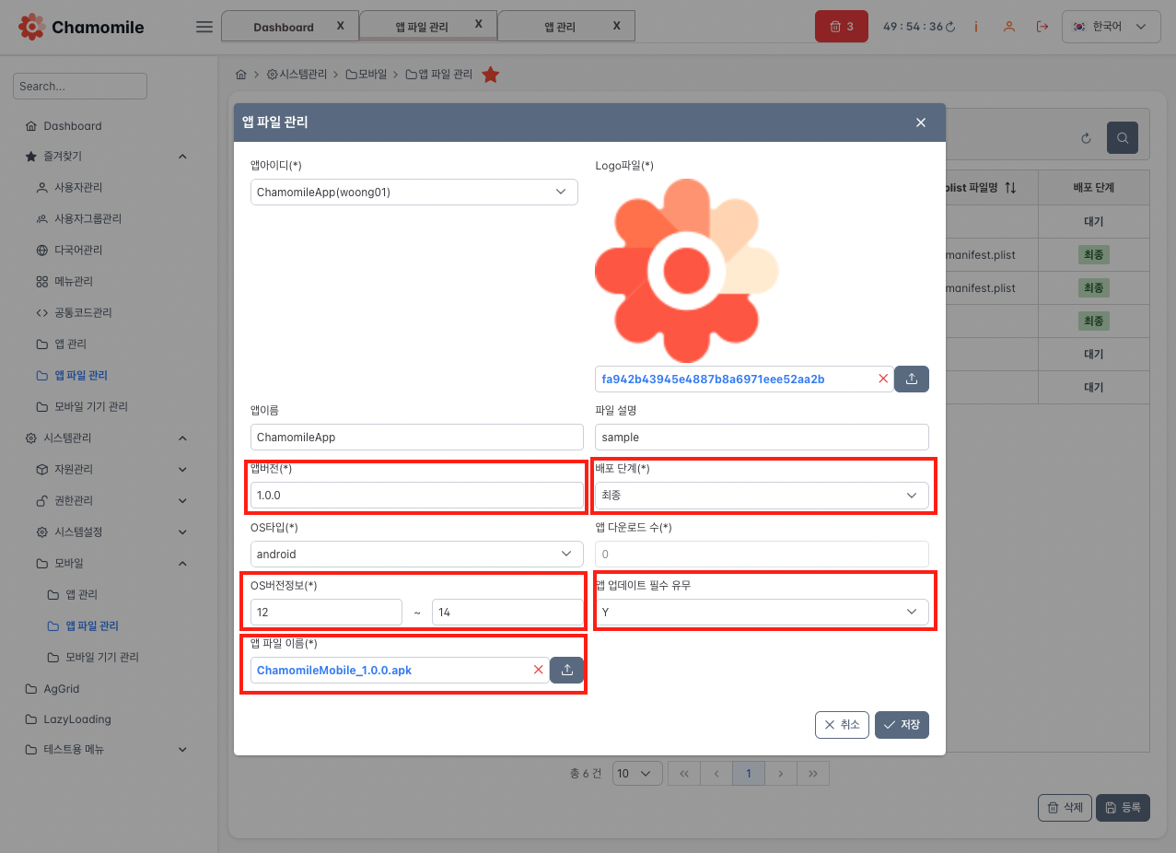1176x853 pixels.
Task: Remove the logo file with red X
Action: coord(883,379)
